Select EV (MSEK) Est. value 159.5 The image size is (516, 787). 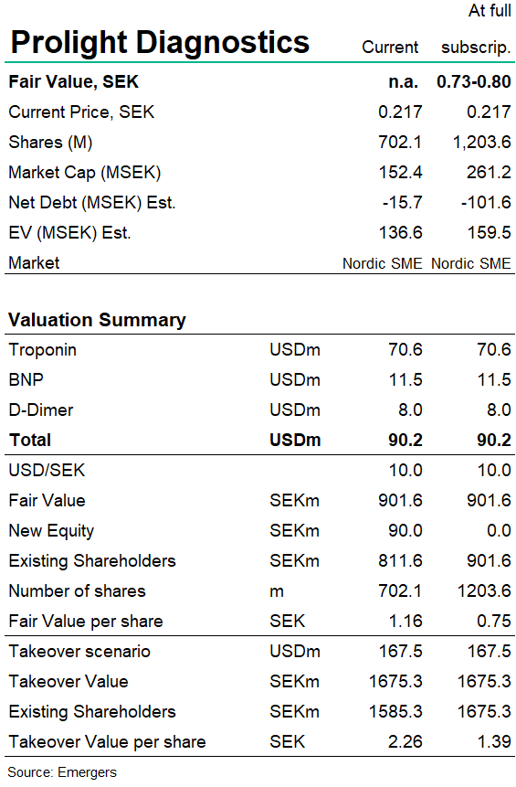[x=489, y=232]
